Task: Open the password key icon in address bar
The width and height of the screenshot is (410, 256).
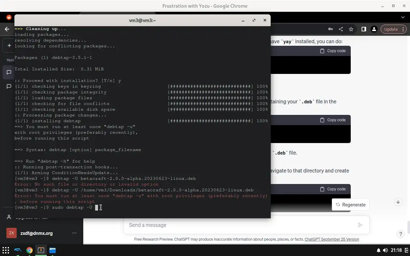Action: pos(331,29)
